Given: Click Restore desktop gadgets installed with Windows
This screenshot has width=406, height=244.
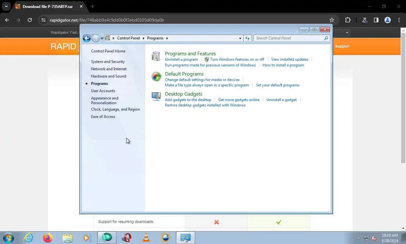Looking at the screenshot, I should click(205, 105).
